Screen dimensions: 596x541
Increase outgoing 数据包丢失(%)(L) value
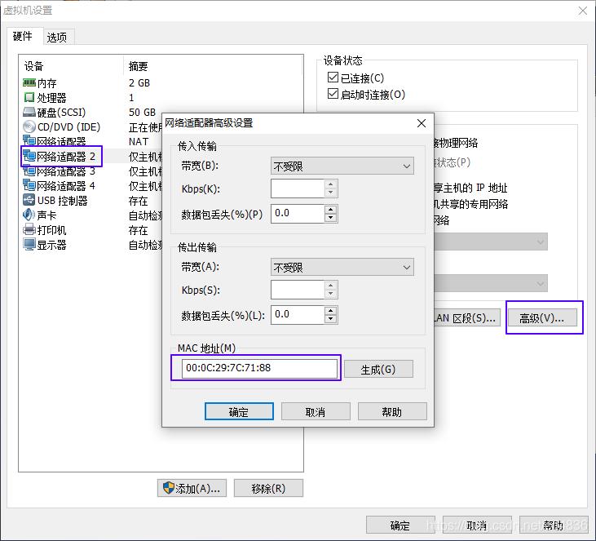tap(331, 311)
